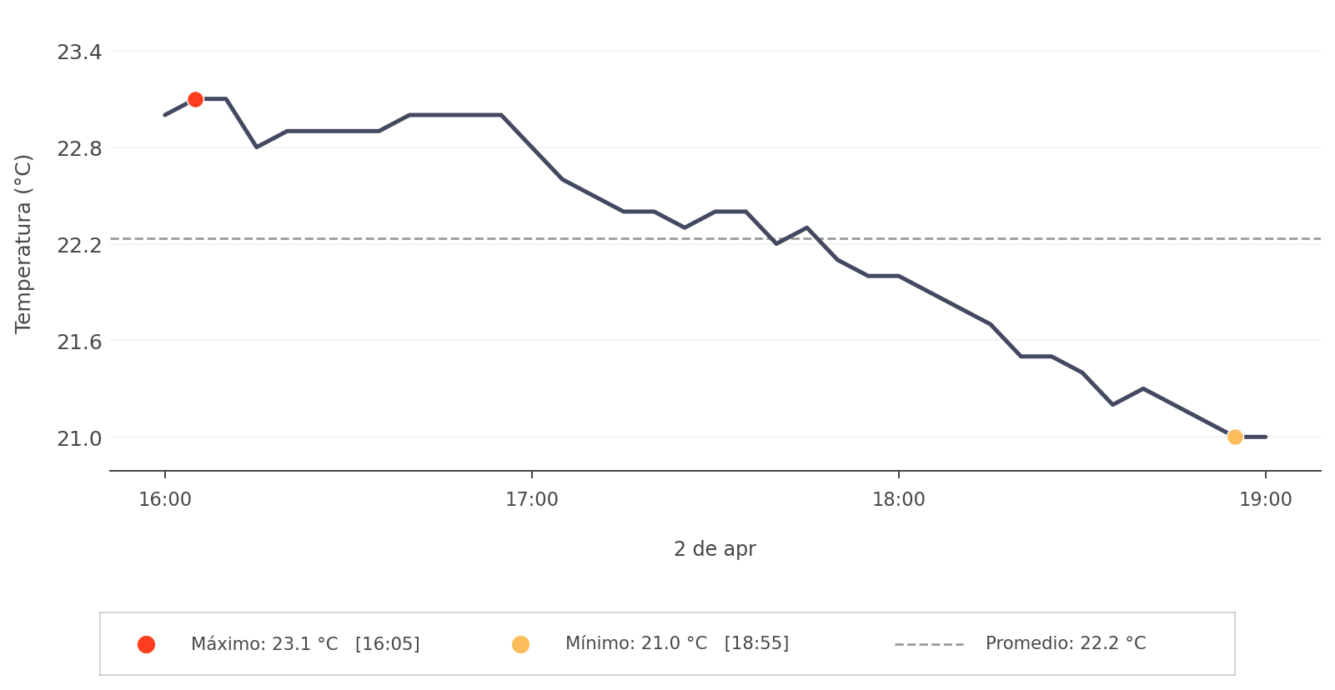
Task: Click the 17:00 x-axis tick label
Action: click(532, 500)
